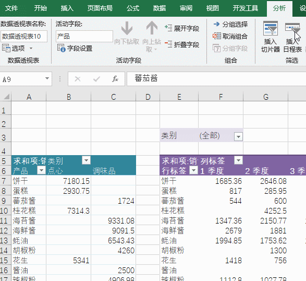Open the 文件 (File) tab

(x=11, y=8)
